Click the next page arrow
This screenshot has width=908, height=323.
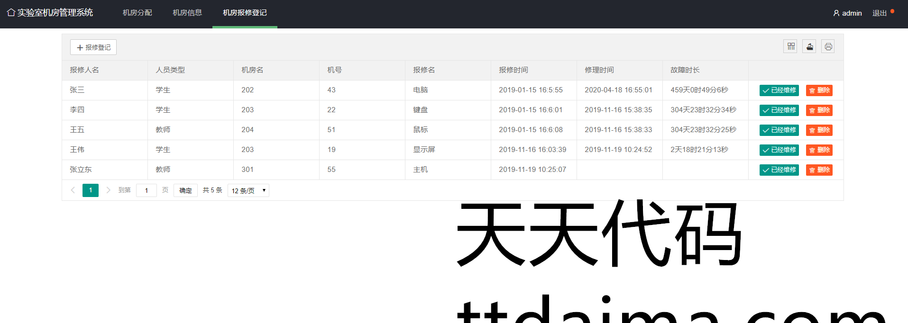click(x=108, y=190)
